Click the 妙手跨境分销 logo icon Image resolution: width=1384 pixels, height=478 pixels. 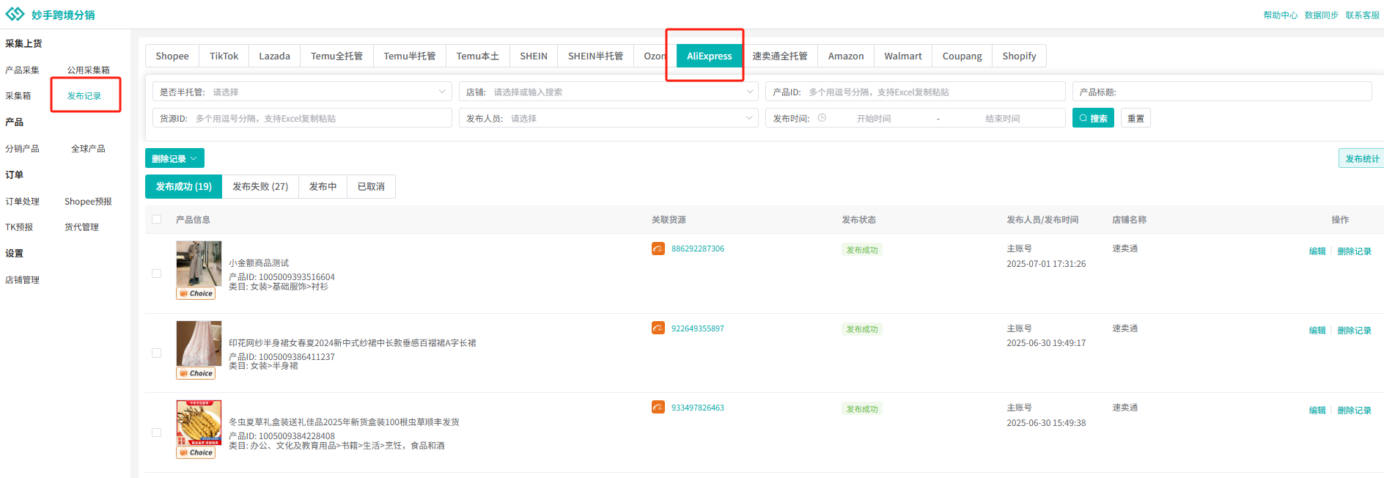(15, 15)
